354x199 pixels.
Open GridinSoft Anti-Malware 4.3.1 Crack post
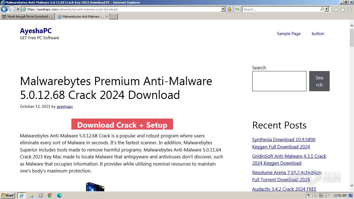289,159
